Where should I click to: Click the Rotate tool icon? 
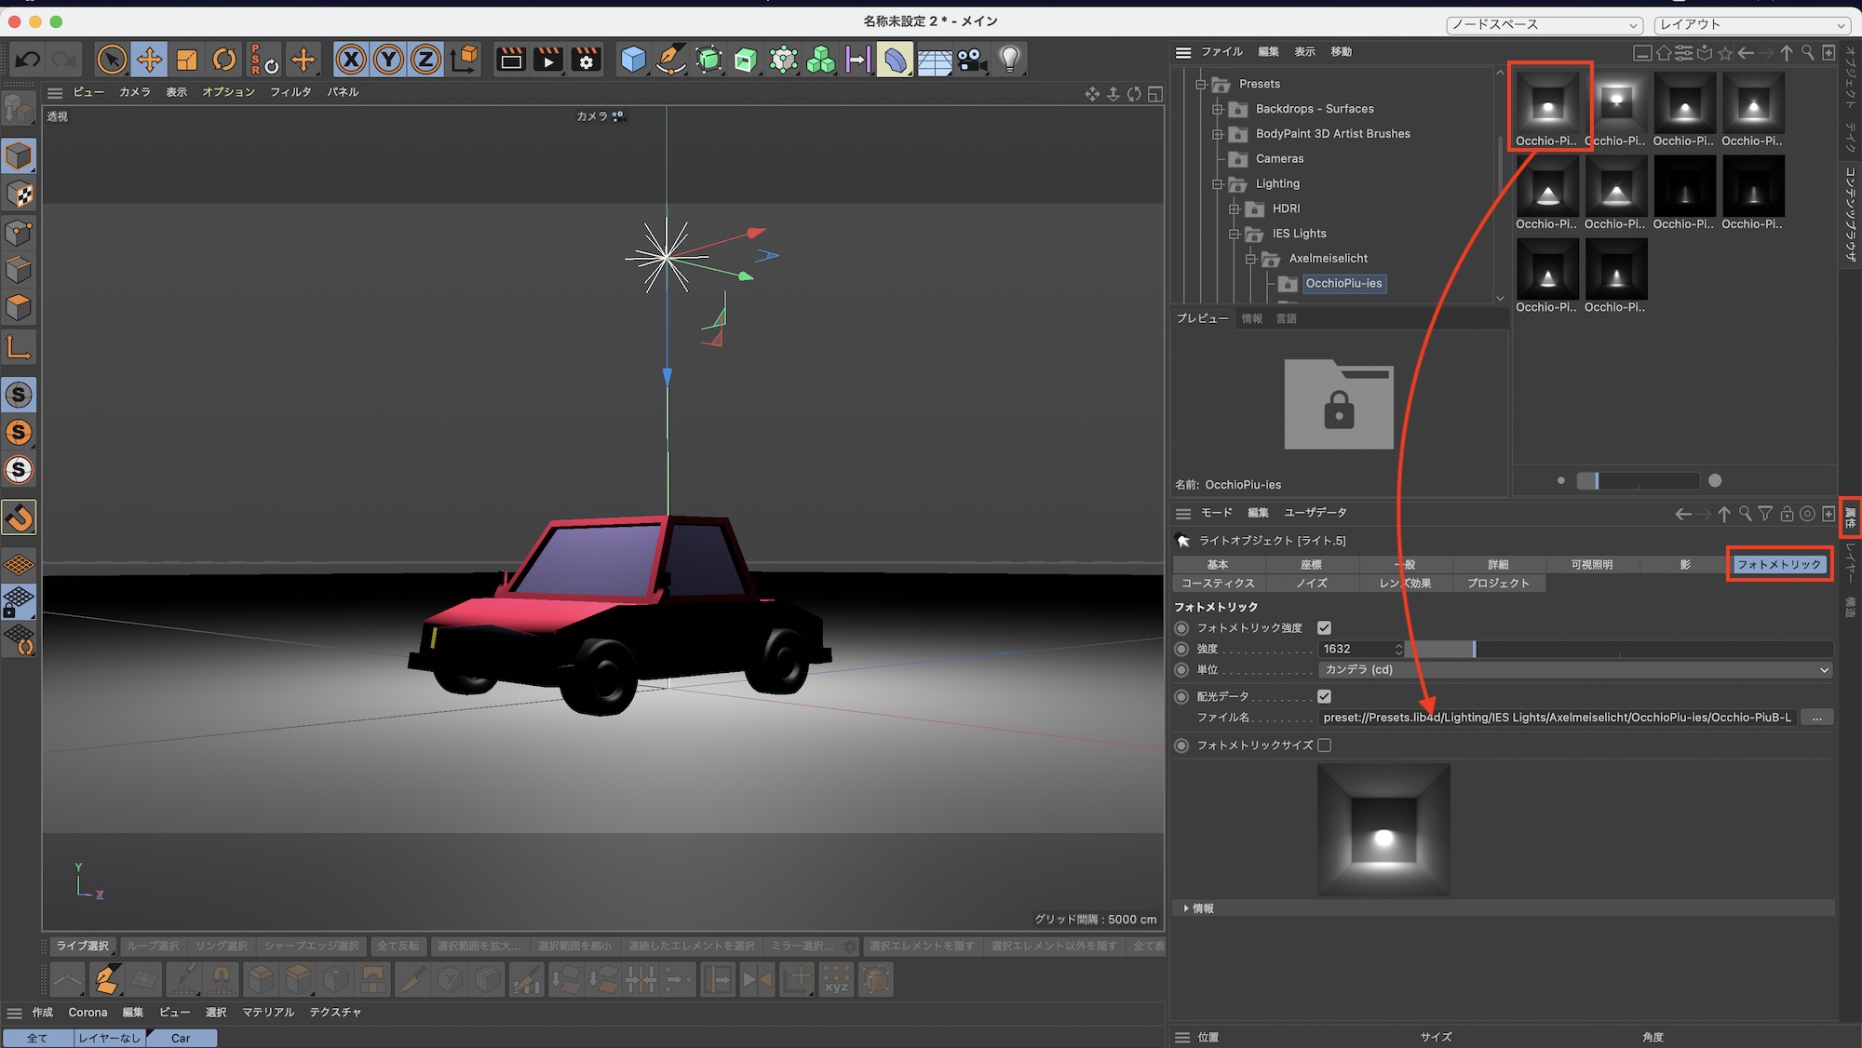pyautogui.click(x=224, y=60)
